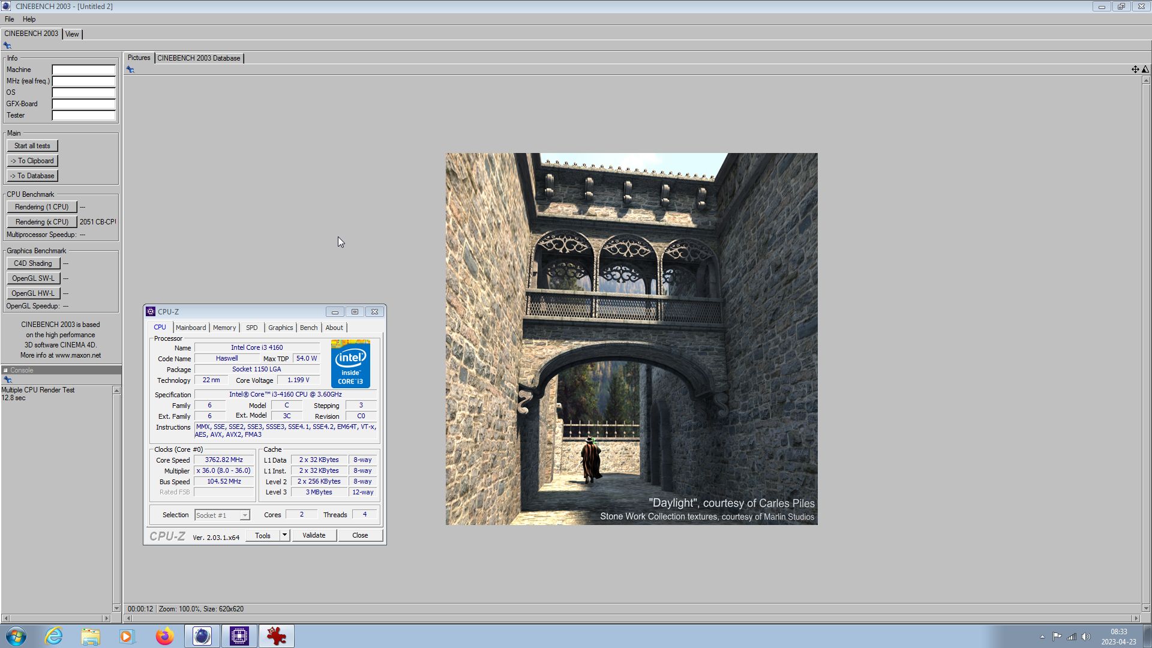
Task: Click the console scrollbar up arrow
Action: point(116,391)
